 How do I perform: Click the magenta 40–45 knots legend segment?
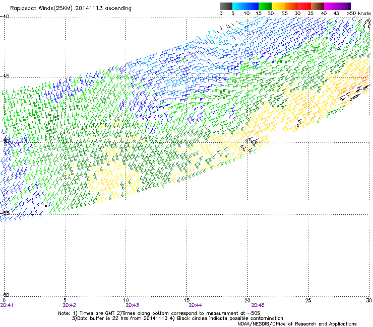331,6
